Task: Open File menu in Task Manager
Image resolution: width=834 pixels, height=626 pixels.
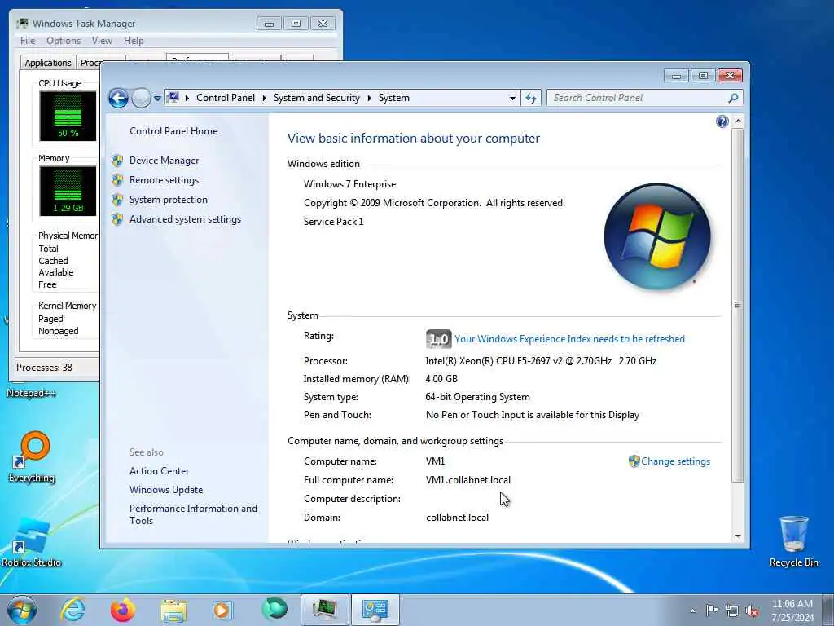Action: click(28, 41)
